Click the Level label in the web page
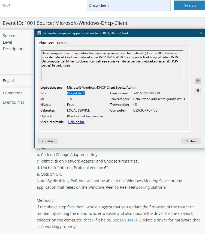Viewport: 205px width, 234px height. click(7, 42)
